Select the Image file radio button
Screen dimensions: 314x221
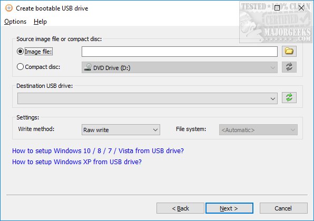click(x=20, y=52)
